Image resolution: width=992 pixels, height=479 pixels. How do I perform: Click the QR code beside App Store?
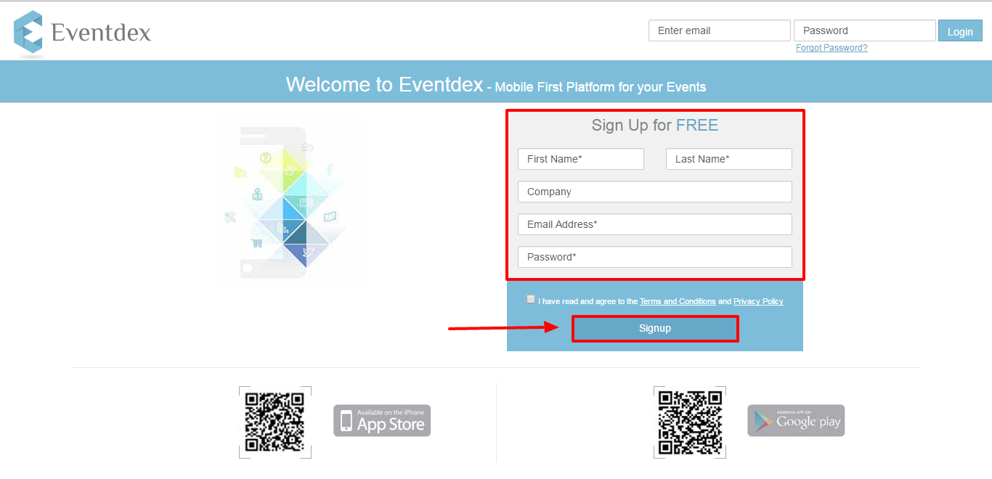[275, 422]
